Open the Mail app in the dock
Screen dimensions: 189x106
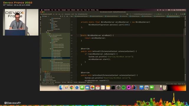point(87,87)
